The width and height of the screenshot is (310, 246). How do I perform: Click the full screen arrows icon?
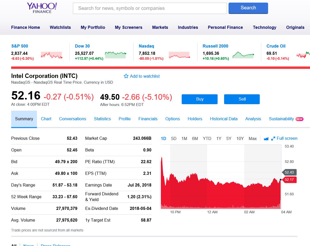[273, 139]
